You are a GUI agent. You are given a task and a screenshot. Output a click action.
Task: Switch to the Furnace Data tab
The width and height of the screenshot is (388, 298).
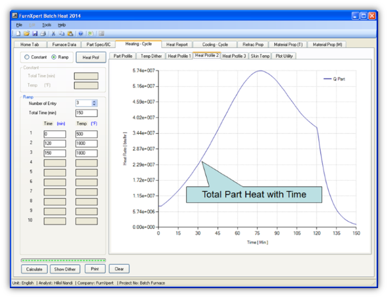(x=64, y=44)
